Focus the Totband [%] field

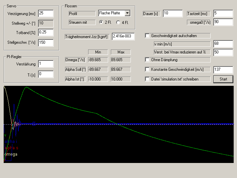(x=46, y=32)
